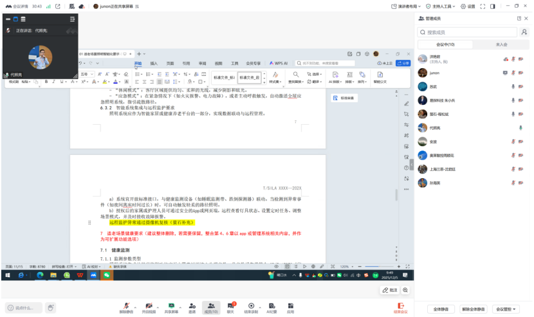Click the WPS bold icon
This screenshot has height=317, width=534.
[46, 82]
